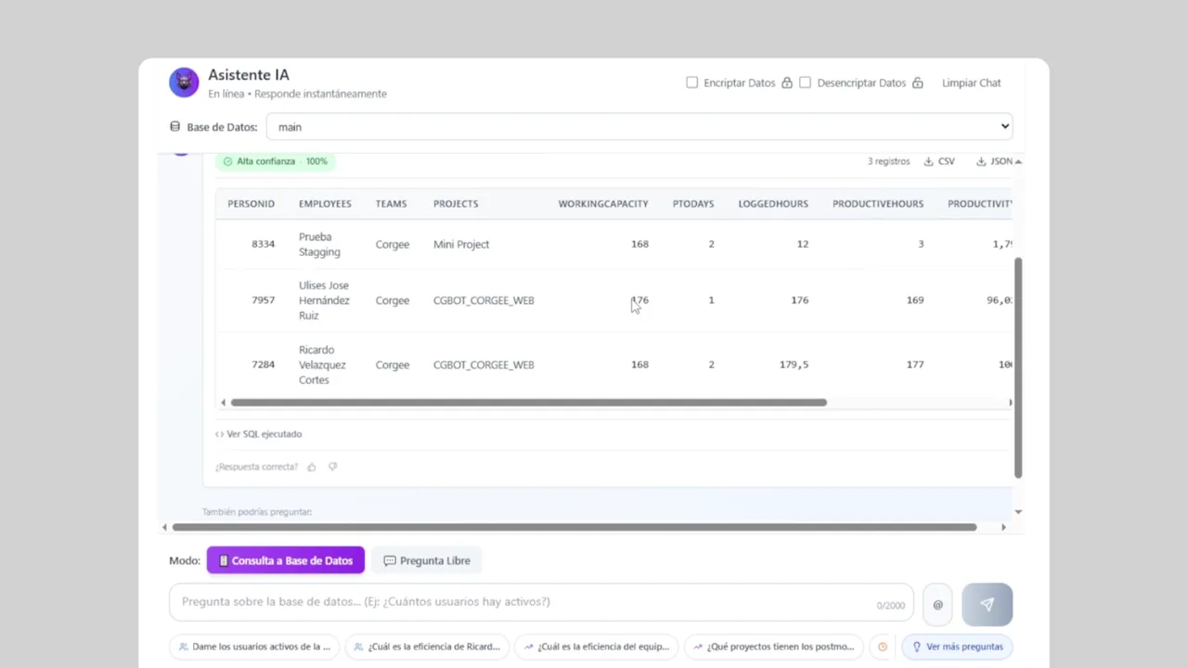Click the table's horizontal scrollbar thumb
1188x668 pixels.
(528, 403)
